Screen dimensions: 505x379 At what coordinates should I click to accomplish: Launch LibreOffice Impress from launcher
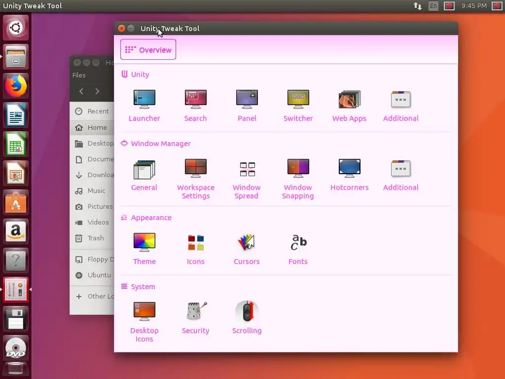[x=15, y=173]
